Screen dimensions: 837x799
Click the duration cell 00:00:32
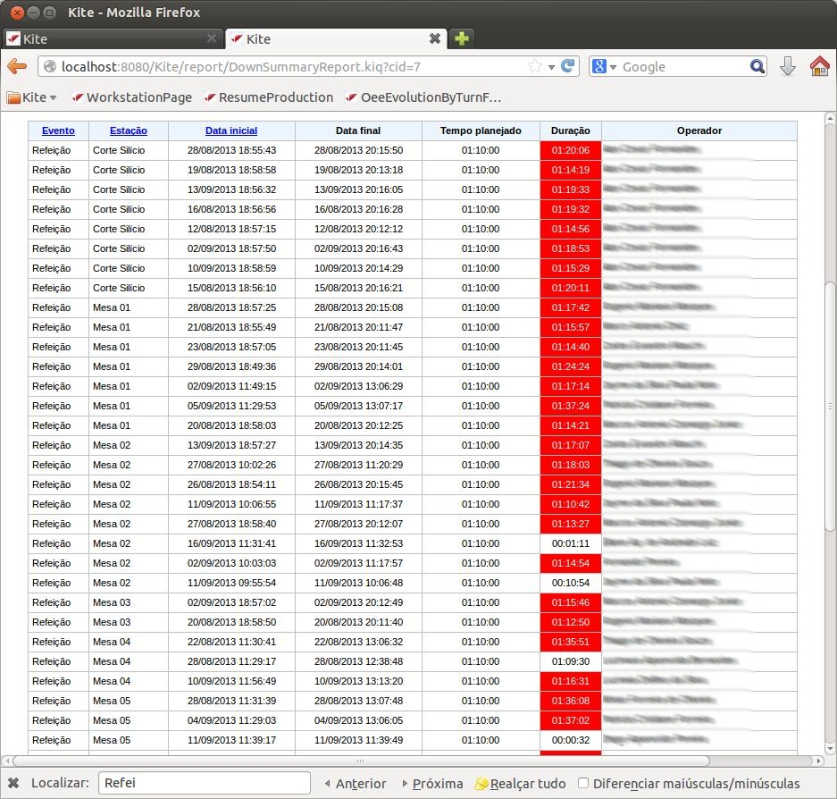pos(570,740)
